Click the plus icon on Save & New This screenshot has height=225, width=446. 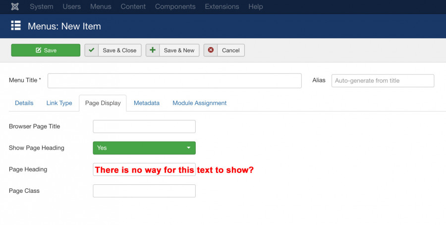point(153,50)
